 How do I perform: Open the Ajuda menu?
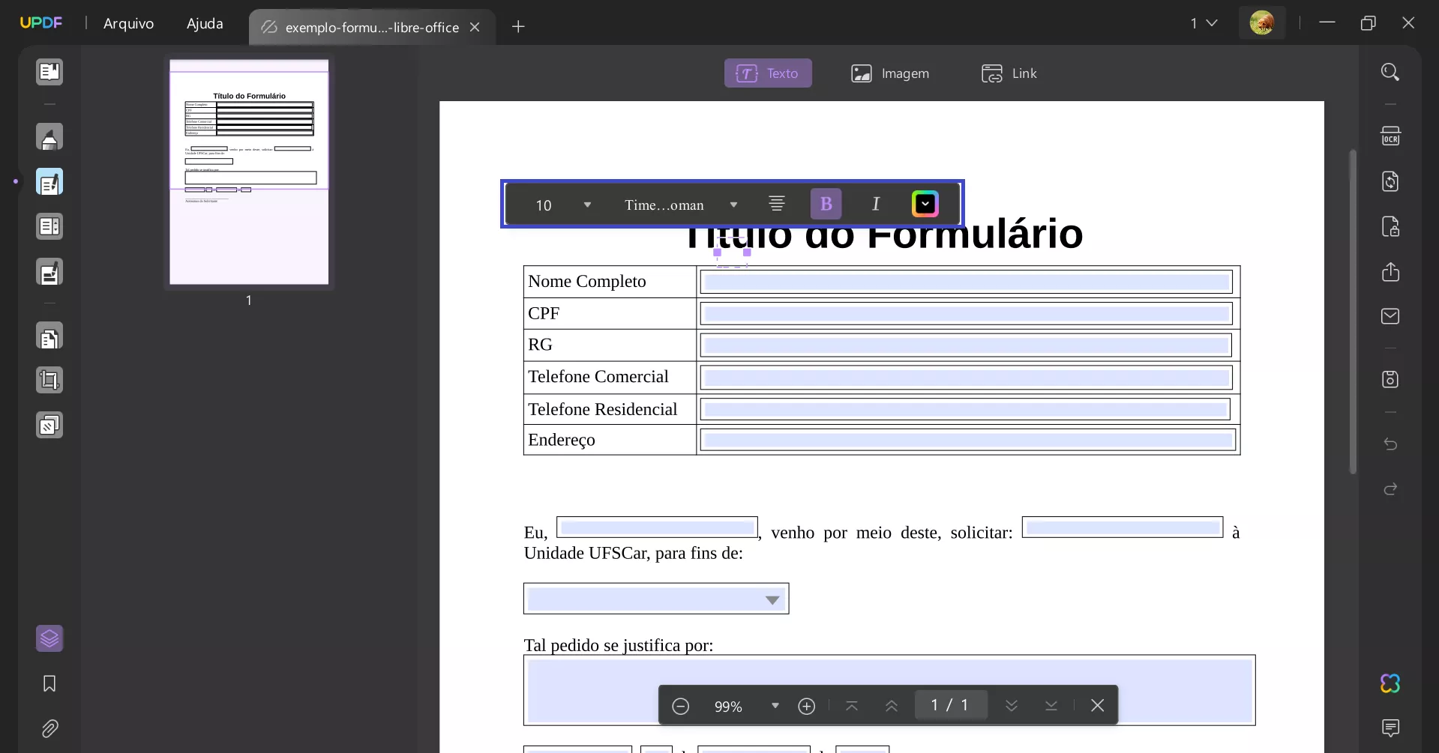coord(205,23)
